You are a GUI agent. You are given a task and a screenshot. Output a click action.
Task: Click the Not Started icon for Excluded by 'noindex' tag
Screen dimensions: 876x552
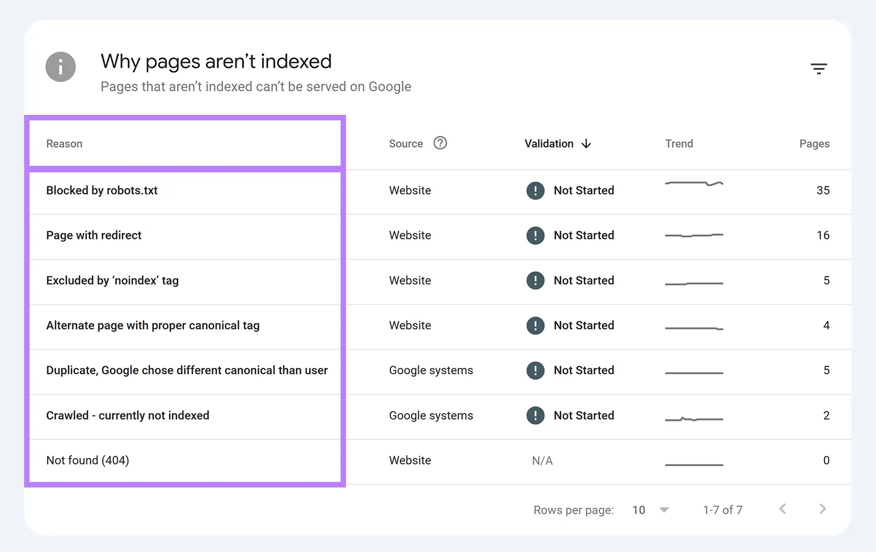535,280
